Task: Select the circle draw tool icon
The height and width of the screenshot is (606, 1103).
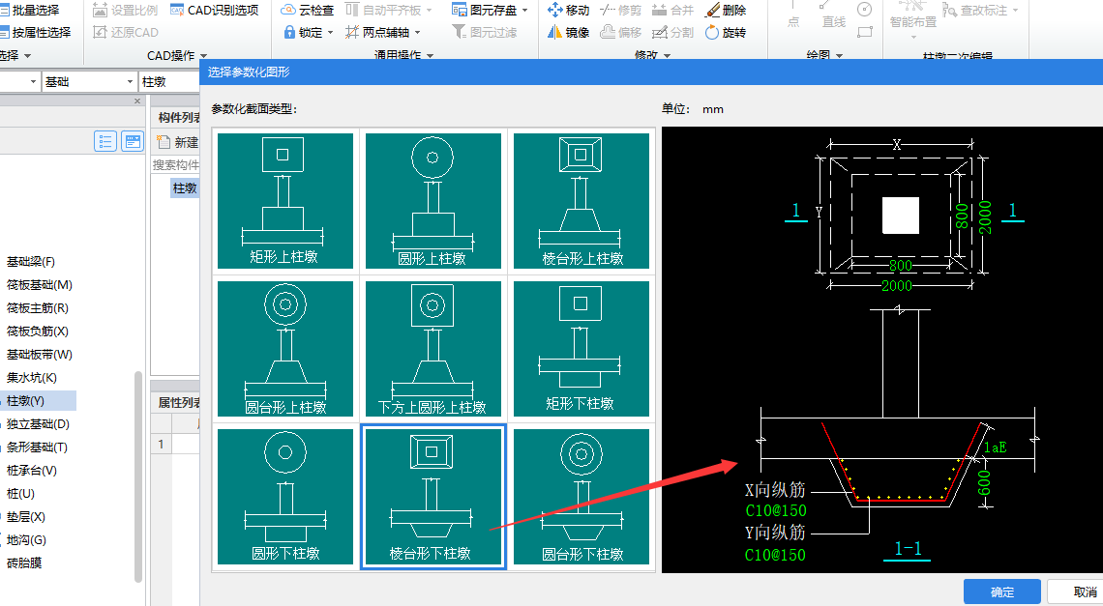Action: coord(865,9)
